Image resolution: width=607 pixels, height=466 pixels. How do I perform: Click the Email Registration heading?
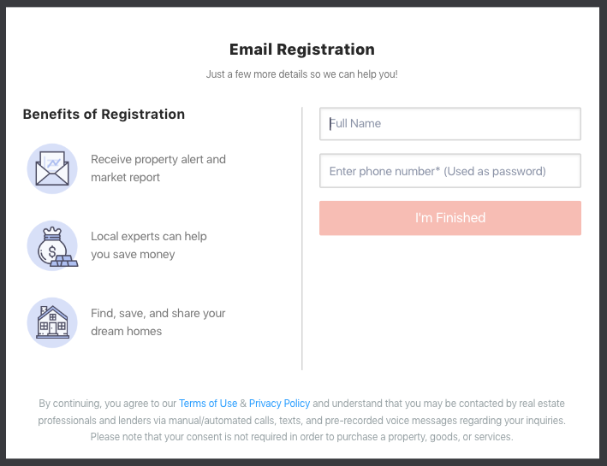tap(301, 50)
